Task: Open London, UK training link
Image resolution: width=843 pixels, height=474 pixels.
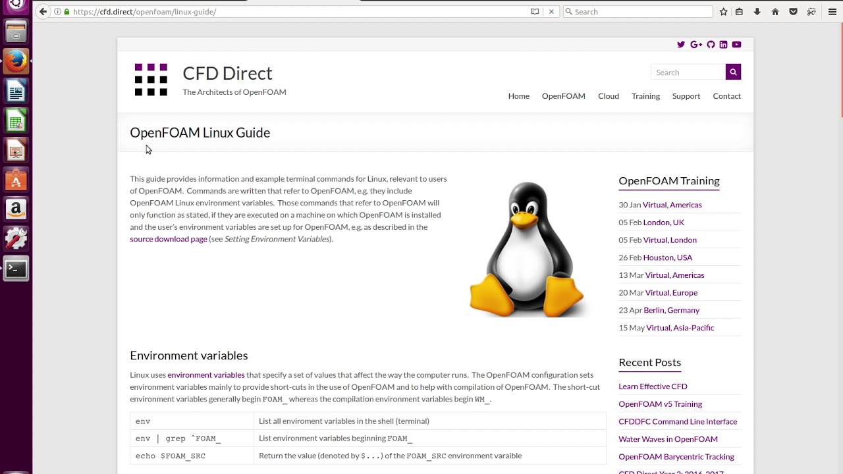Action: click(x=663, y=223)
